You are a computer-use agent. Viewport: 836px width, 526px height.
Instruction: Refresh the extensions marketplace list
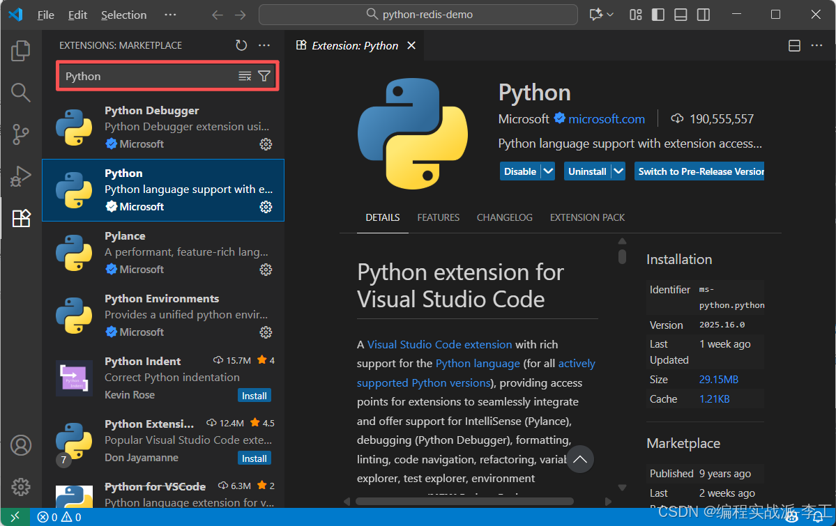[241, 45]
